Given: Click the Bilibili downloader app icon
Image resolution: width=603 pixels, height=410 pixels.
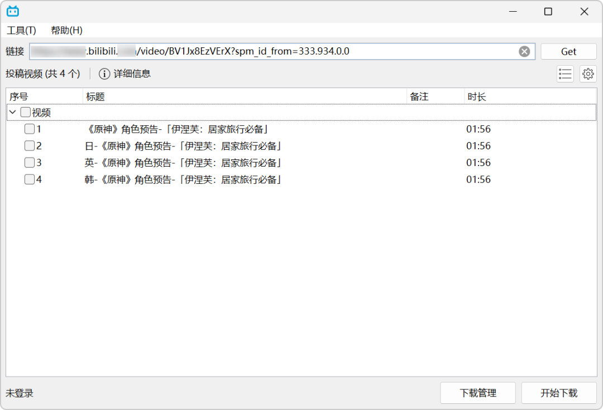Looking at the screenshot, I should tap(13, 11).
